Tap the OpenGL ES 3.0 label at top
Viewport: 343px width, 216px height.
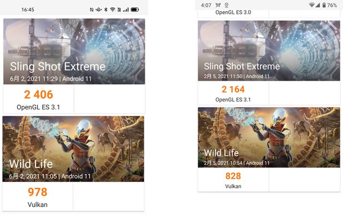pyautogui.click(x=233, y=12)
